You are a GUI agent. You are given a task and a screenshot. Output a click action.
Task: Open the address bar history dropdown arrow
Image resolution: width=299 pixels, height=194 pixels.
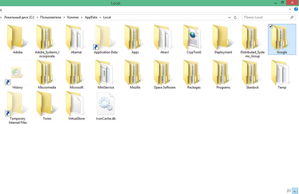coord(229,17)
